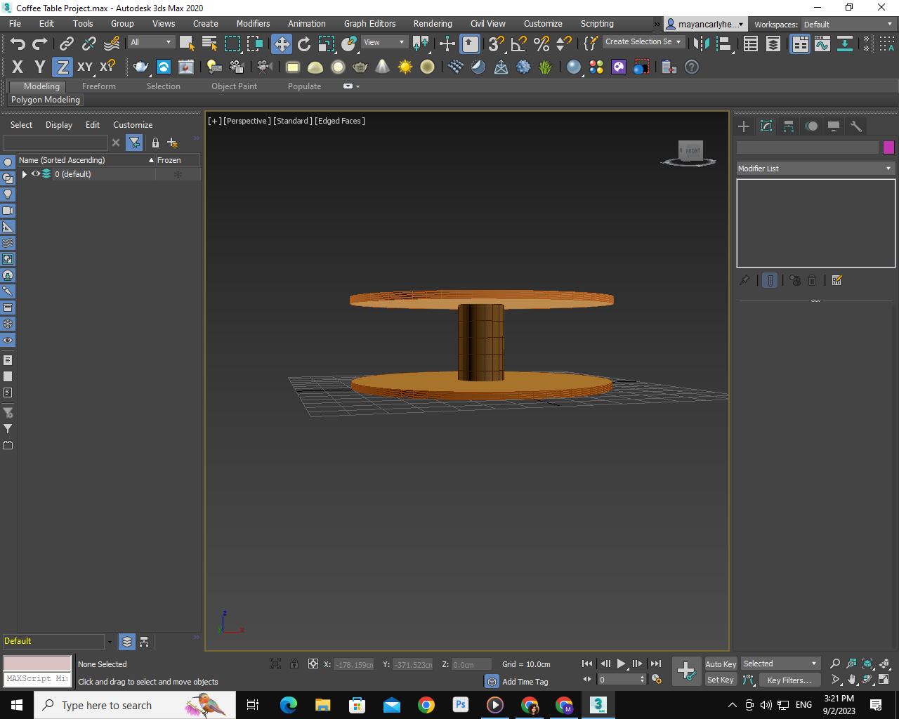The height and width of the screenshot is (719, 899).
Task: Toggle Spinner Snap on the toolbar
Action: 563,44
